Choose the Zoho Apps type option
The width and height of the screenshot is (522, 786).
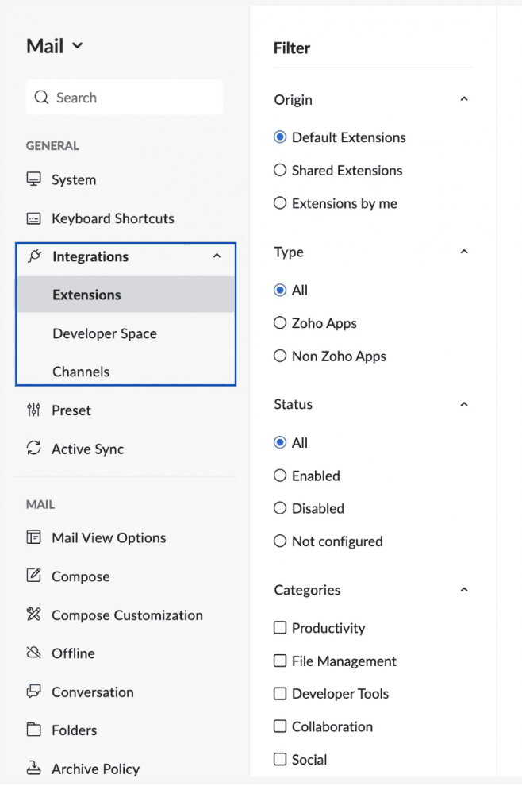pos(280,323)
